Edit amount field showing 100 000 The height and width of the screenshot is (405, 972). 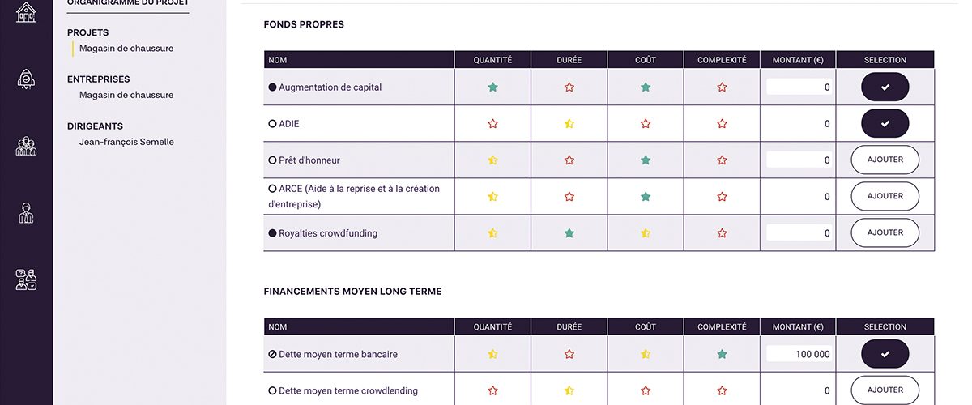(799, 354)
